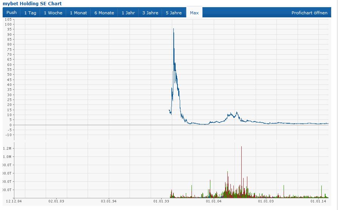Click the 1.0M volume axis label

pos(7,156)
